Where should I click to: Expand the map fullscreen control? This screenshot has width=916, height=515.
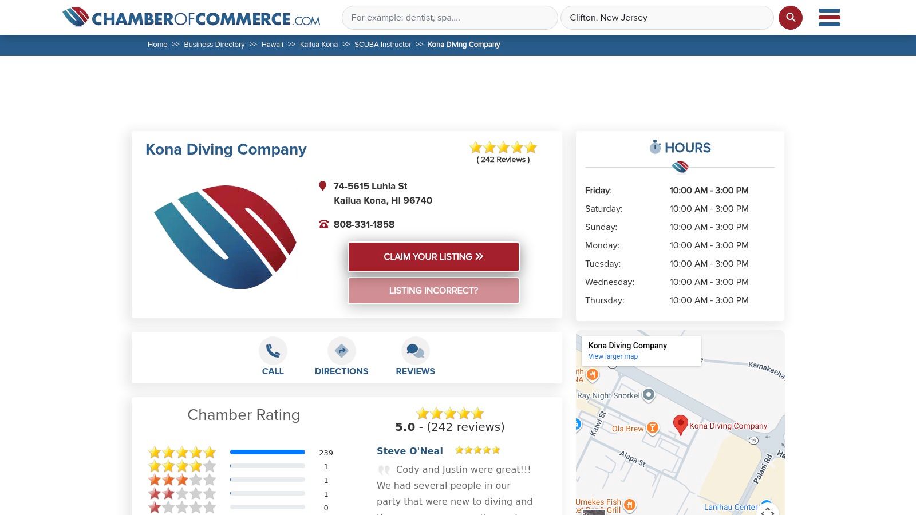[x=768, y=511]
